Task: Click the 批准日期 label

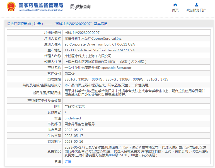Action: pyautogui.click(x=54, y=130)
